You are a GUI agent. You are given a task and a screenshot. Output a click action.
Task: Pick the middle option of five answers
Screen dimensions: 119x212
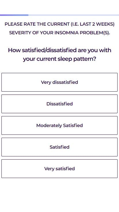click(x=59, y=126)
